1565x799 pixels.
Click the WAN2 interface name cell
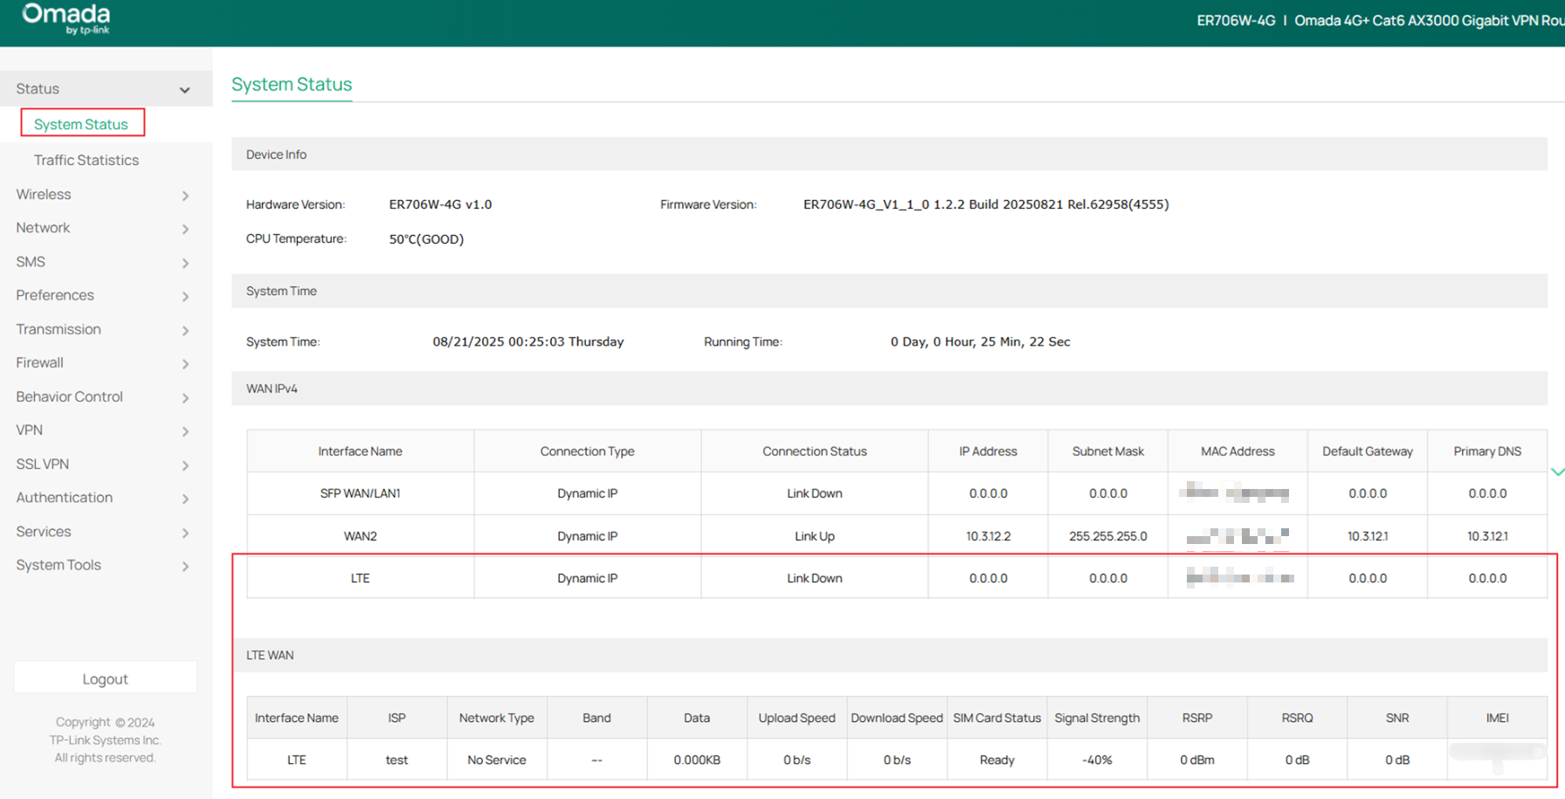[360, 536]
